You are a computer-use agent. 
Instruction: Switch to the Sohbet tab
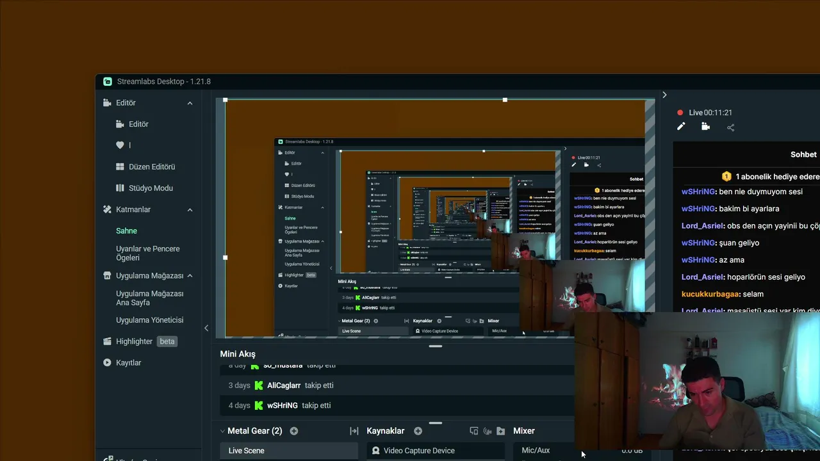pyautogui.click(x=803, y=154)
